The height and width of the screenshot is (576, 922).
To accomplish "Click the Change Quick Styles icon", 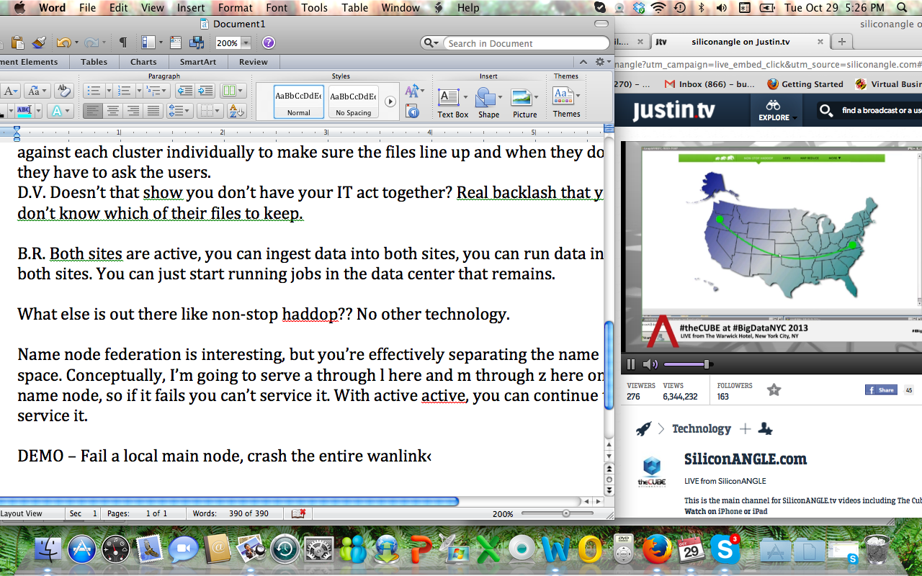I will (413, 91).
